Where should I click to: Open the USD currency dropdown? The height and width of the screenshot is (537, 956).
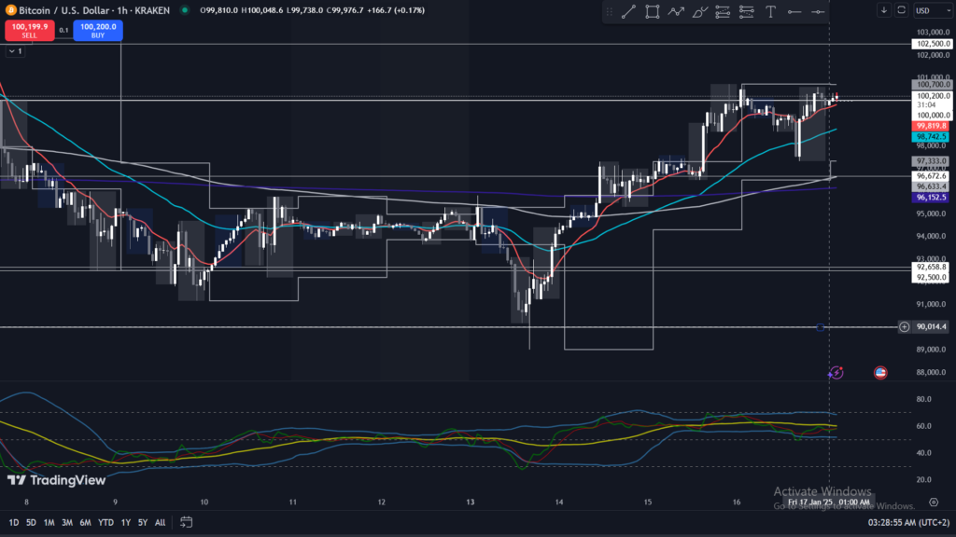click(x=933, y=10)
